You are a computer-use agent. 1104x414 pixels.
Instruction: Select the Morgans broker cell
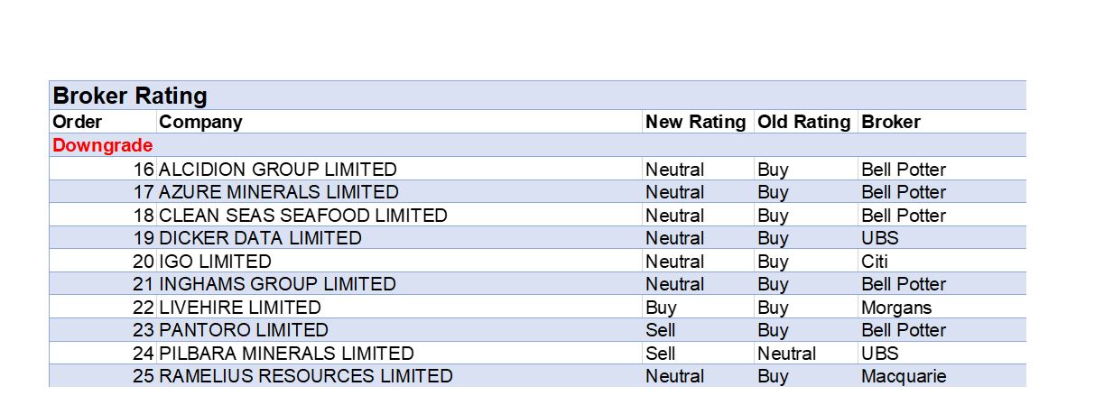point(895,308)
